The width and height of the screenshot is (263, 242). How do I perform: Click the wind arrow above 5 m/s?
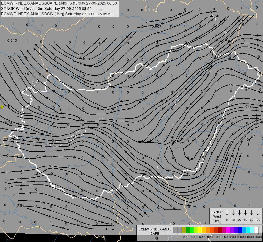click(x=227, y=213)
